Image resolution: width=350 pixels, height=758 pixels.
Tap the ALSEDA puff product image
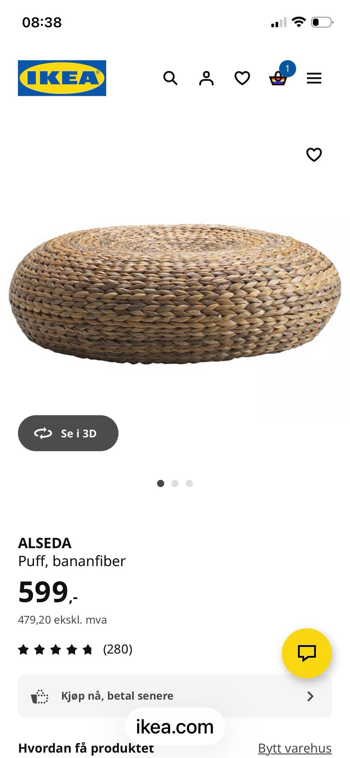[x=175, y=294]
